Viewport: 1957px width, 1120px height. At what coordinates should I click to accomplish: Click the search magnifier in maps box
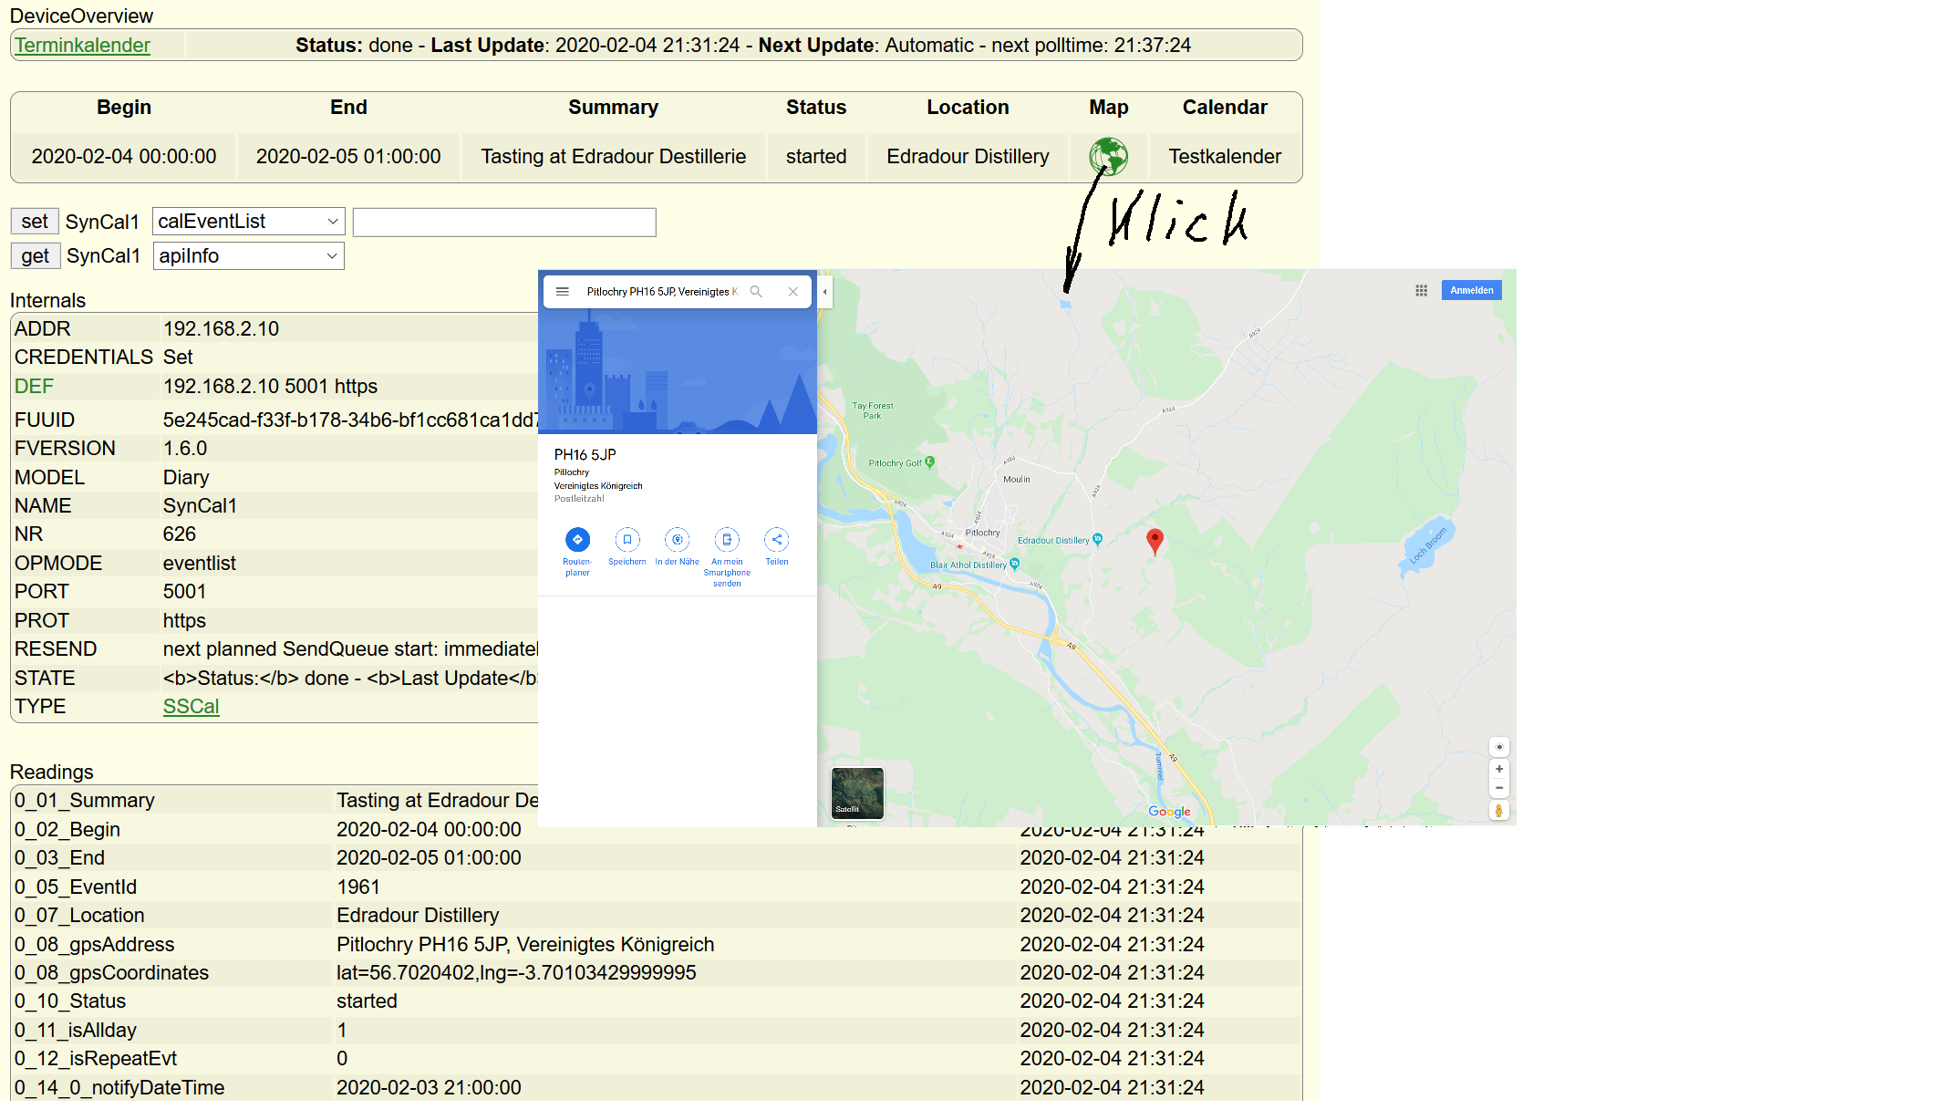pyautogui.click(x=756, y=292)
